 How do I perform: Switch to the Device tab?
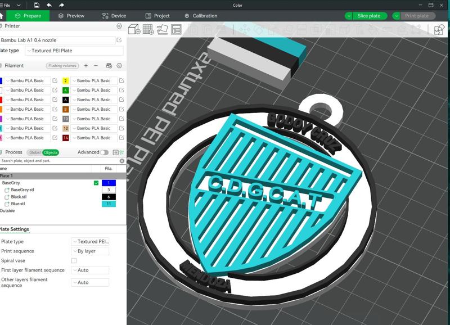(x=114, y=16)
